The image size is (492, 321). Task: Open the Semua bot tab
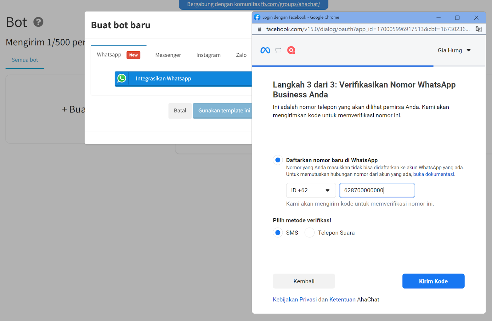(25, 60)
